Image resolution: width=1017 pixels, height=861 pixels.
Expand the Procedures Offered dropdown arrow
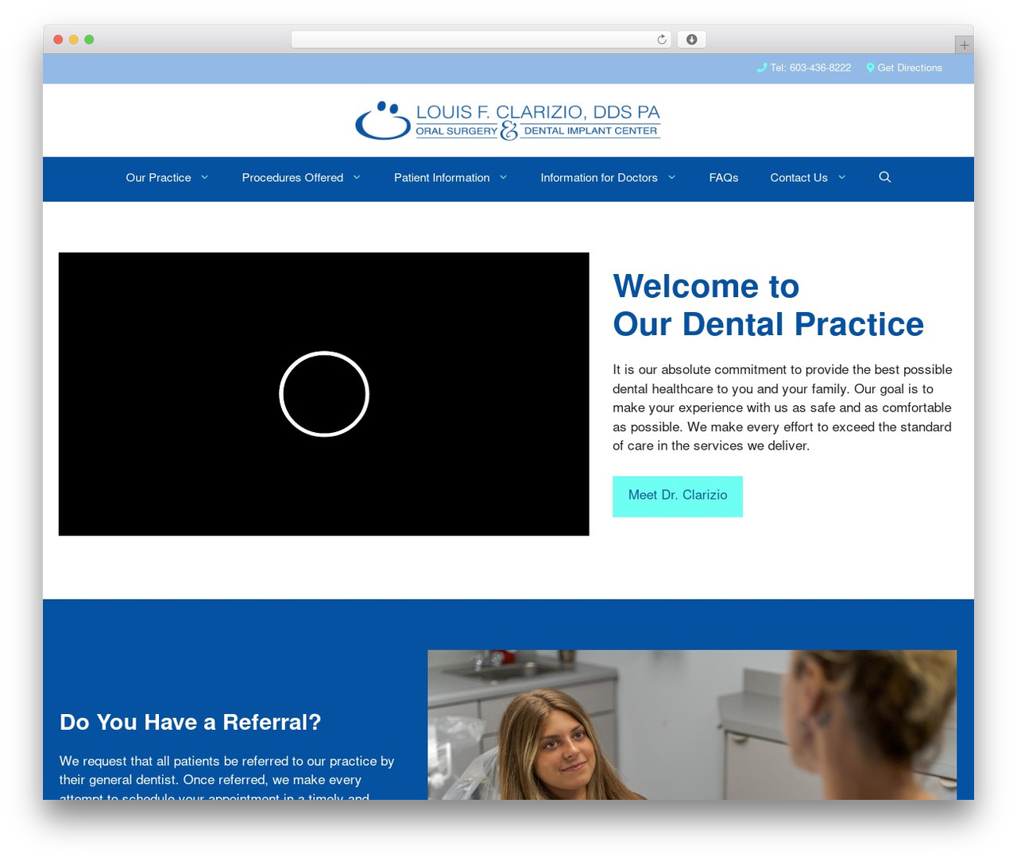coord(357,177)
